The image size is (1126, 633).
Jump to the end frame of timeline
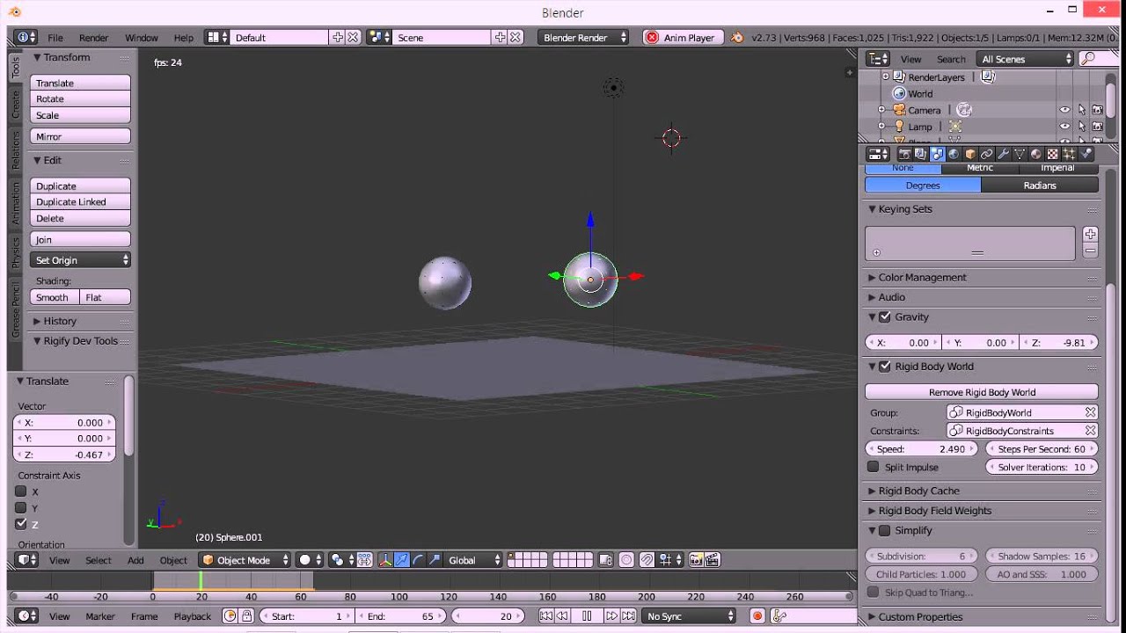pyautogui.click(x=628, y=616)
